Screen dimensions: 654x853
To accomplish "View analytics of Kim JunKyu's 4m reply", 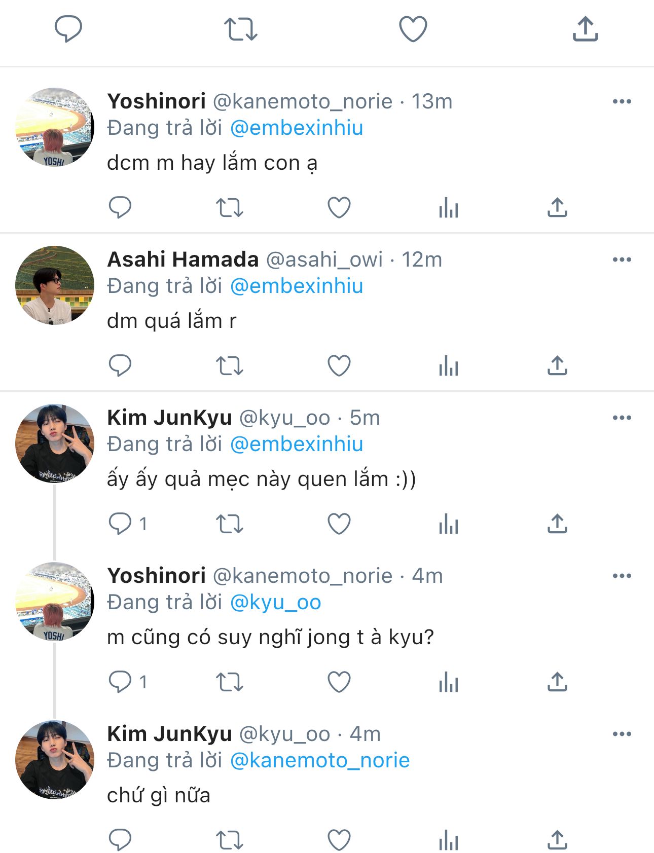I will point(449,840).
